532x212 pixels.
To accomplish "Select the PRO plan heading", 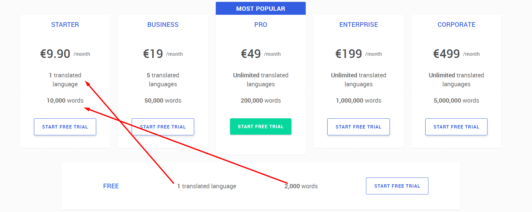I will tap(261, 25).
